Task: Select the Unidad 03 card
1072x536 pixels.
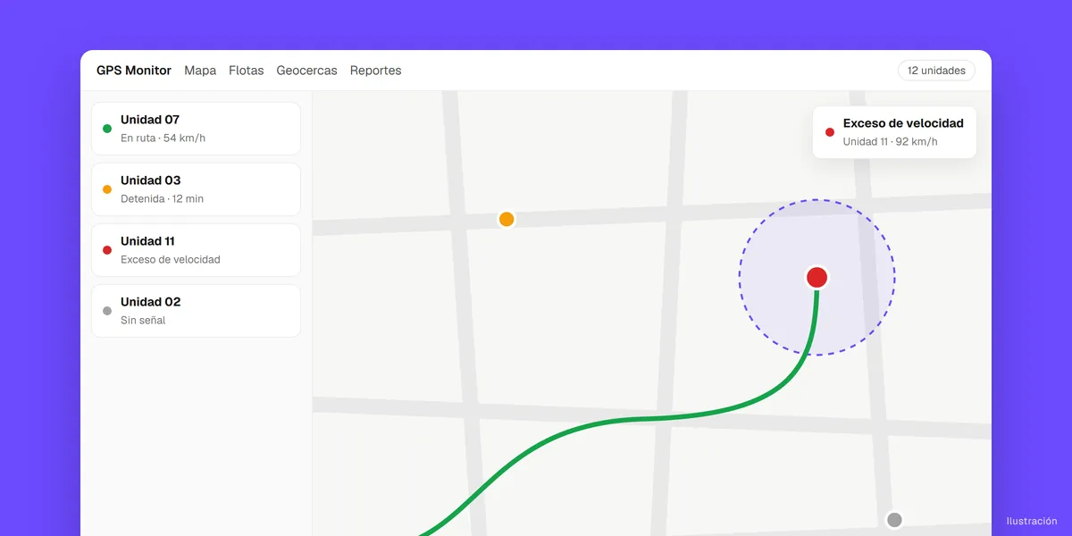Action: 197,189
